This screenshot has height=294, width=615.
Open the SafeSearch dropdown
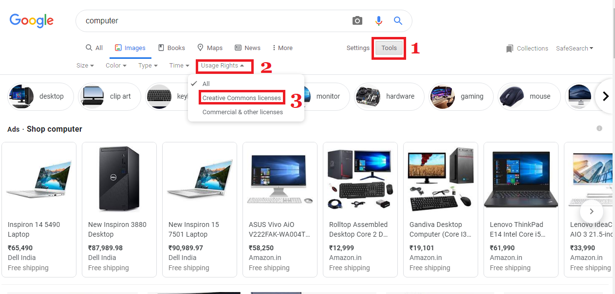point(575,49)
